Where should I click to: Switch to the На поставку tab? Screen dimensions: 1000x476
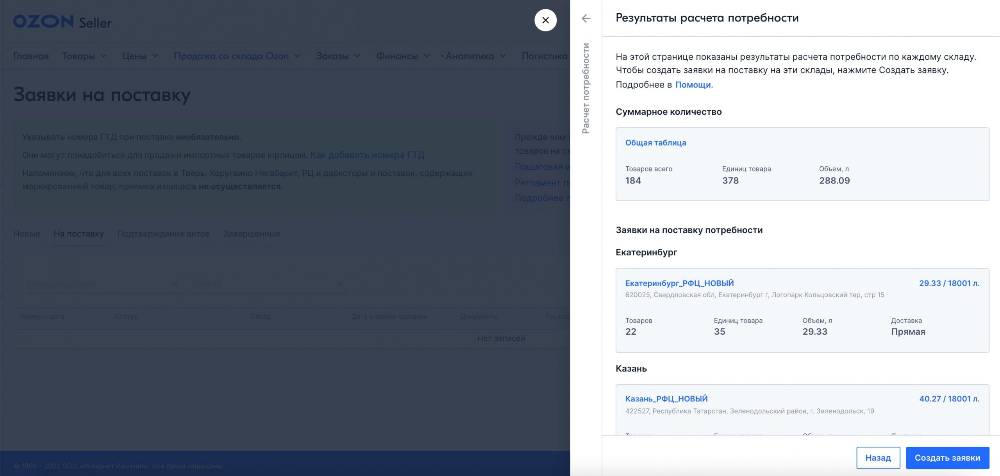(79, 234)
